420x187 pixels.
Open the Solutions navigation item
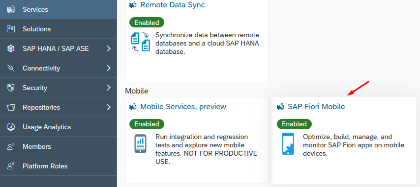(59, 29)
